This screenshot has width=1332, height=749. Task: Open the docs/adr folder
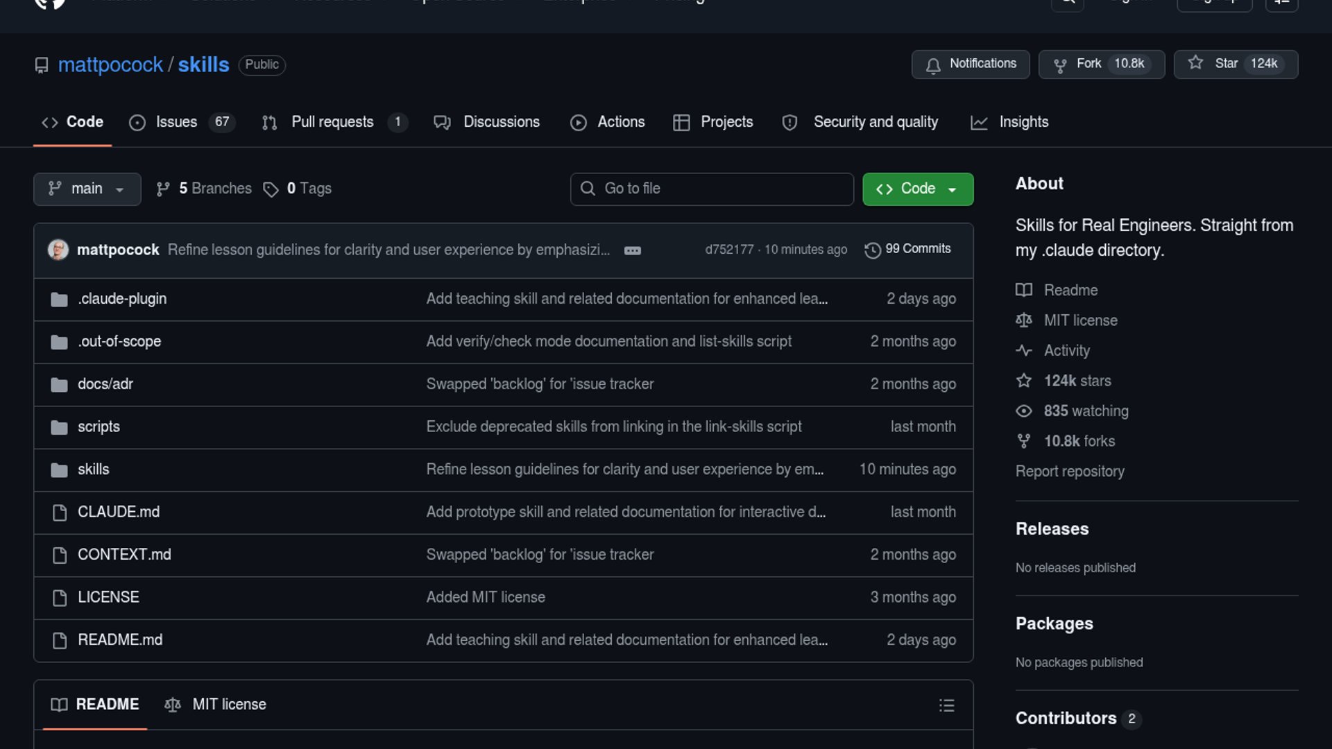[x=105, y=384]
